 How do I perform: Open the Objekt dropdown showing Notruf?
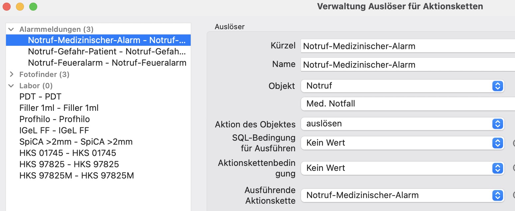coord(402,86)
